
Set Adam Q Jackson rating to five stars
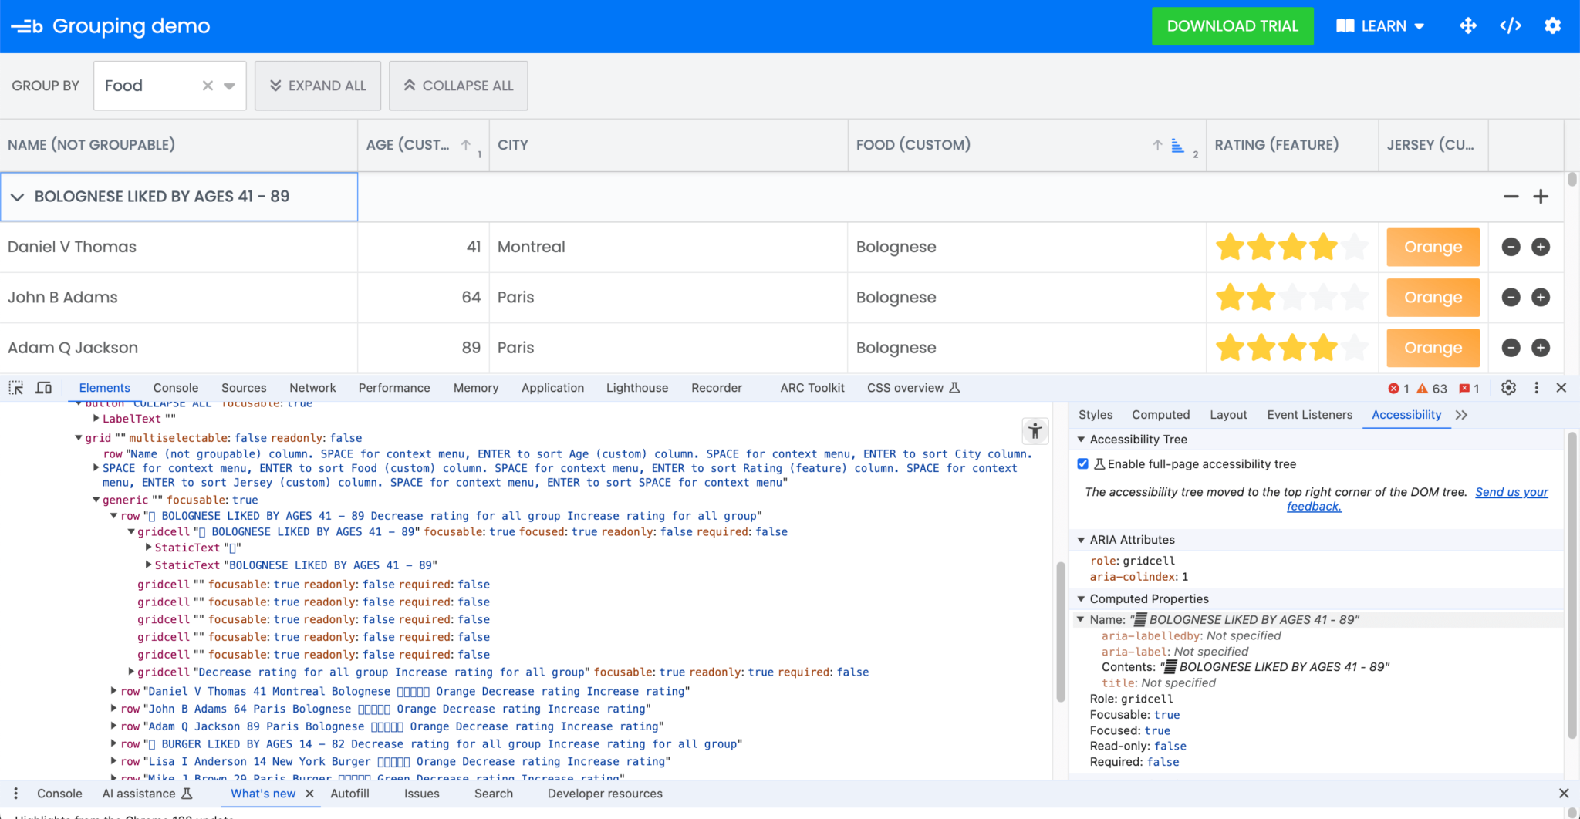(x=1354, y=348)
